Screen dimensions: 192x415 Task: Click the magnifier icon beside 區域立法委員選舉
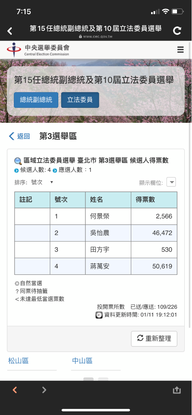click(x=18, y=161)
